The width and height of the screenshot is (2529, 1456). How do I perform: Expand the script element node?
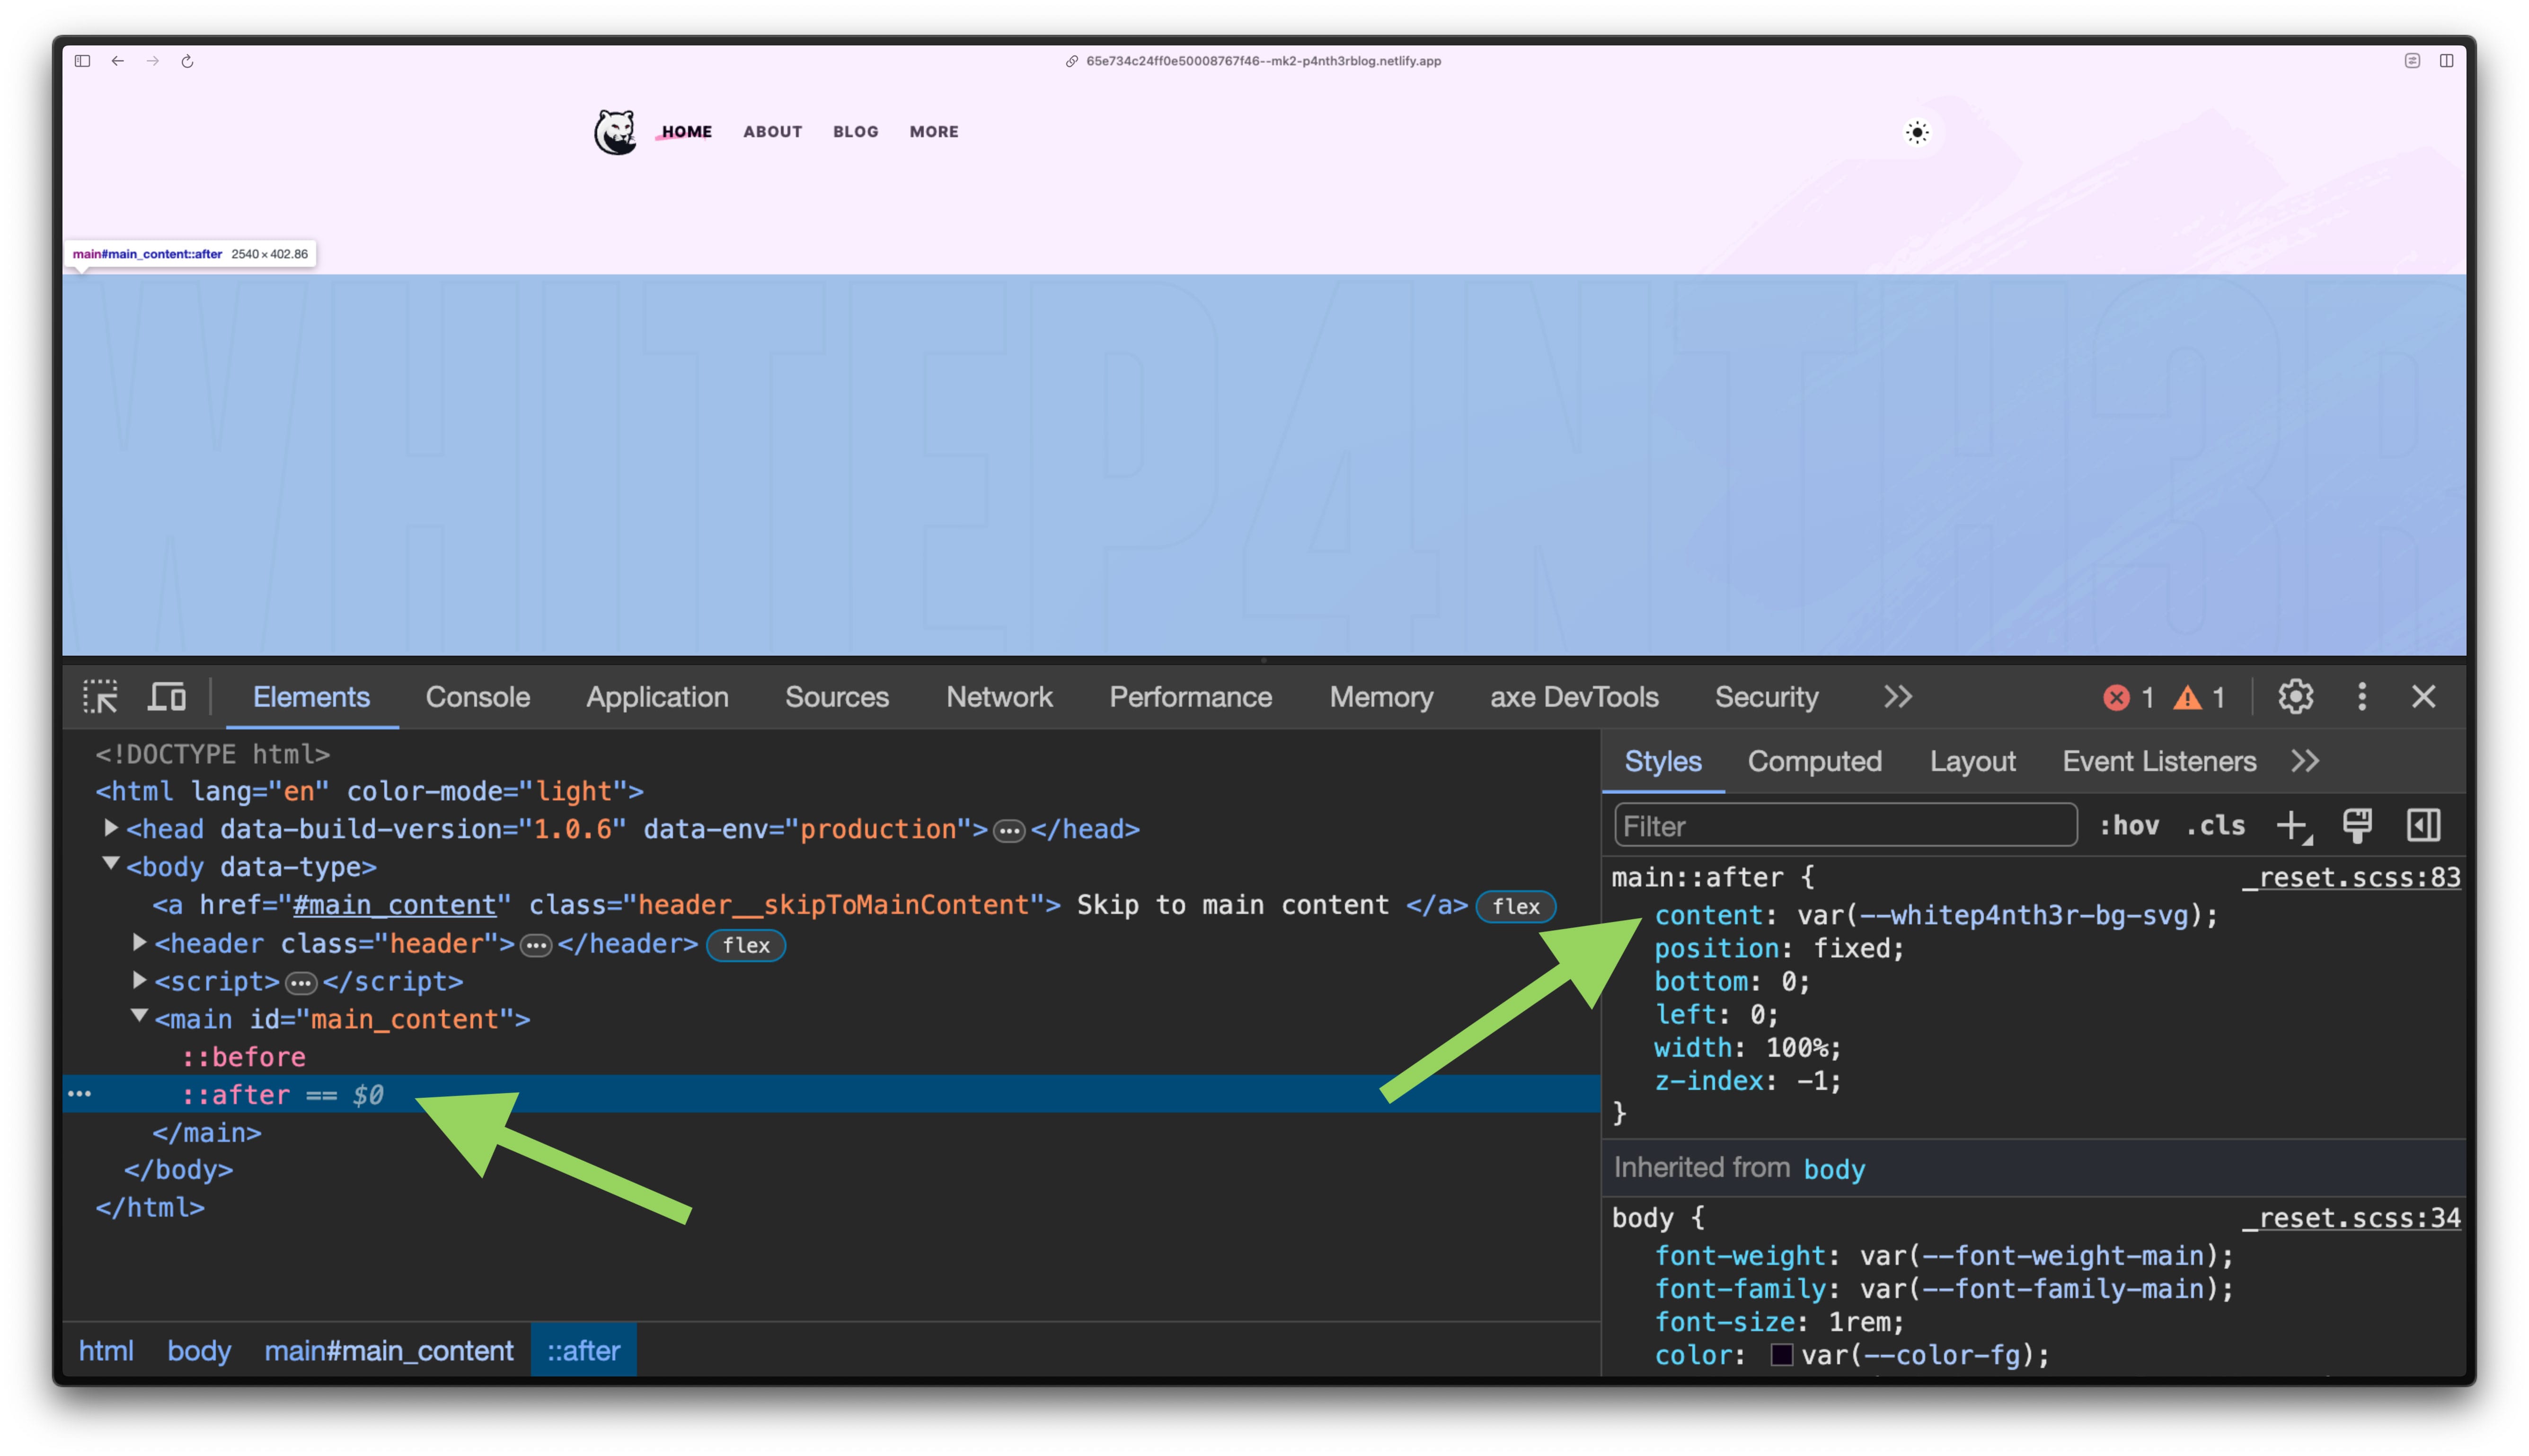[139, 980]
